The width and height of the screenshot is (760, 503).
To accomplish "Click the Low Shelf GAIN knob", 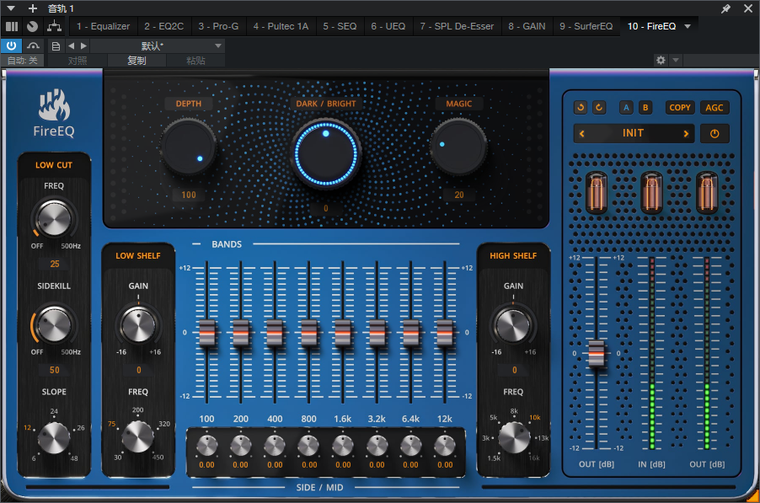I will tap(138, 325).
